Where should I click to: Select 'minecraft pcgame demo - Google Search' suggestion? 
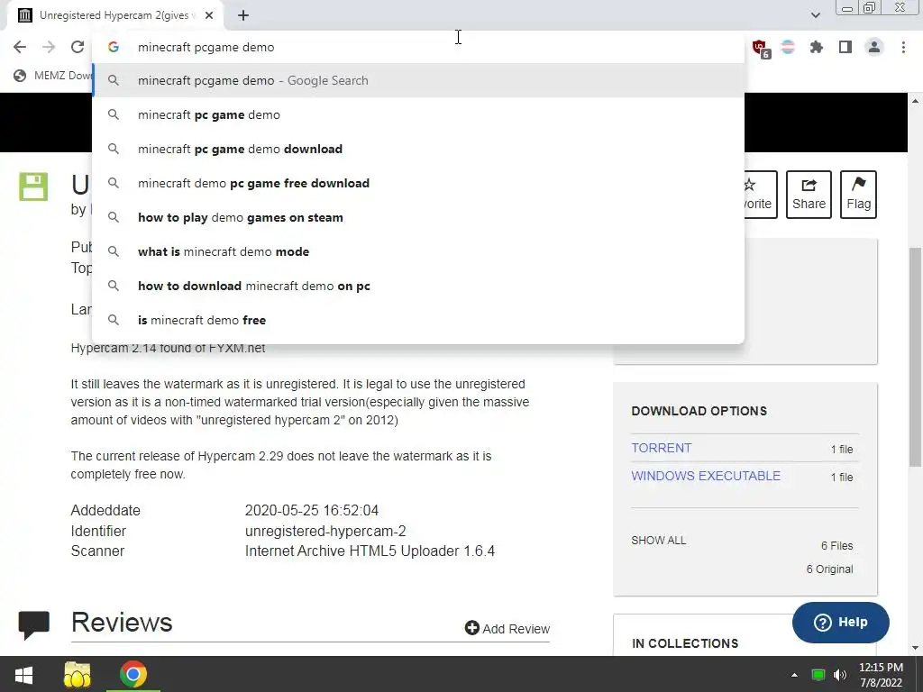[418, 80]
